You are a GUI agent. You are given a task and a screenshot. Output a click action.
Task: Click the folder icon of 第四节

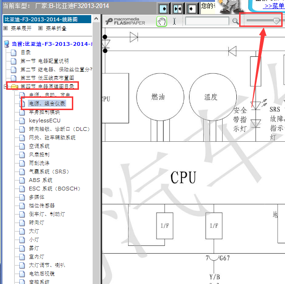14,86
